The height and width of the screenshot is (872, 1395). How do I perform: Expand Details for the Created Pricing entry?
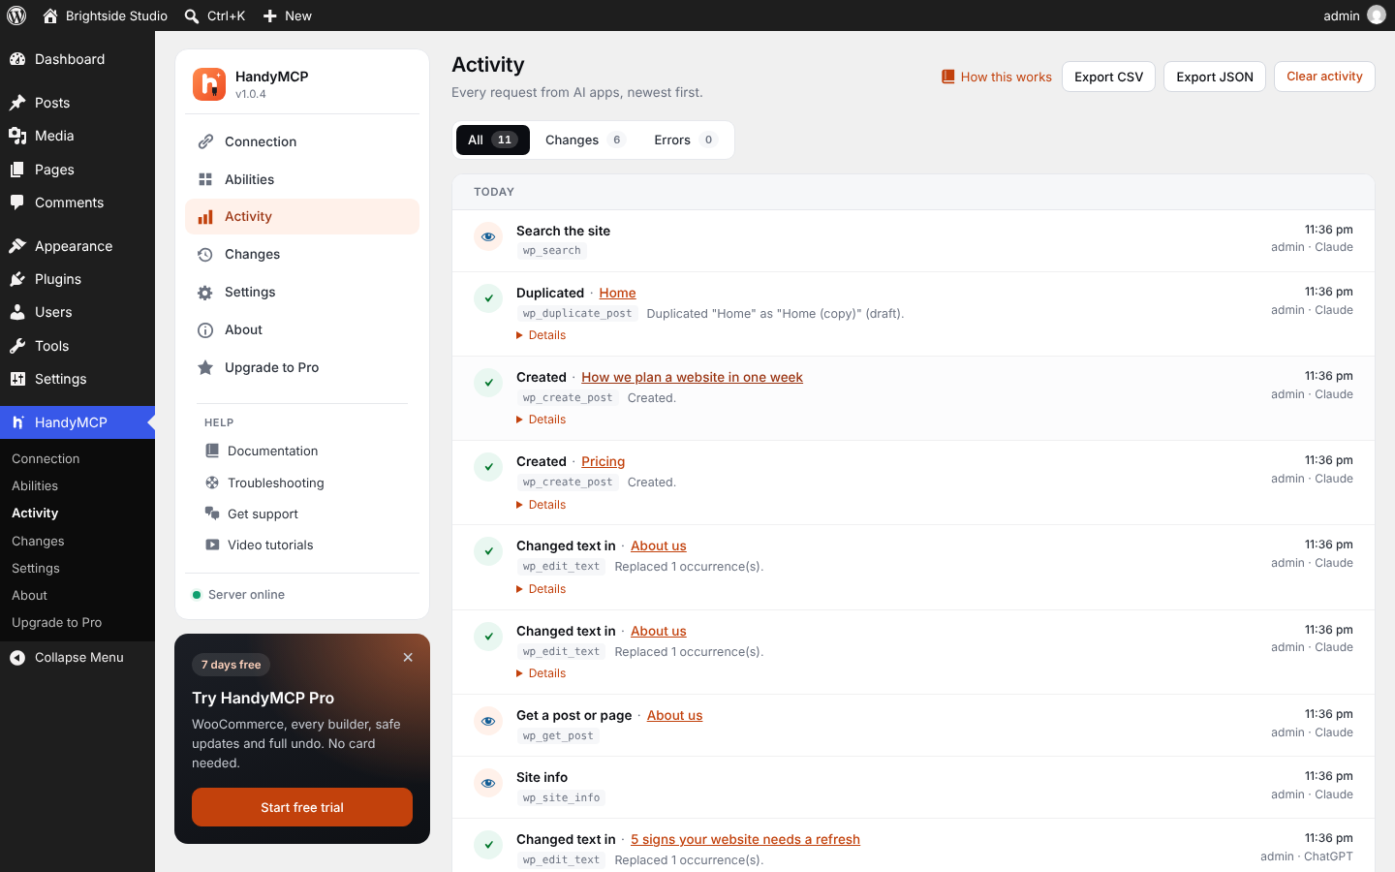542,505
